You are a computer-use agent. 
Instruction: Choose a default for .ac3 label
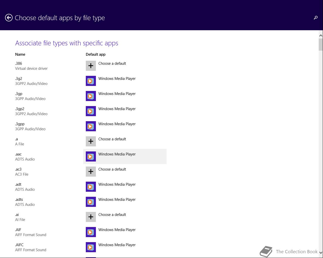[x=112, y=169]
